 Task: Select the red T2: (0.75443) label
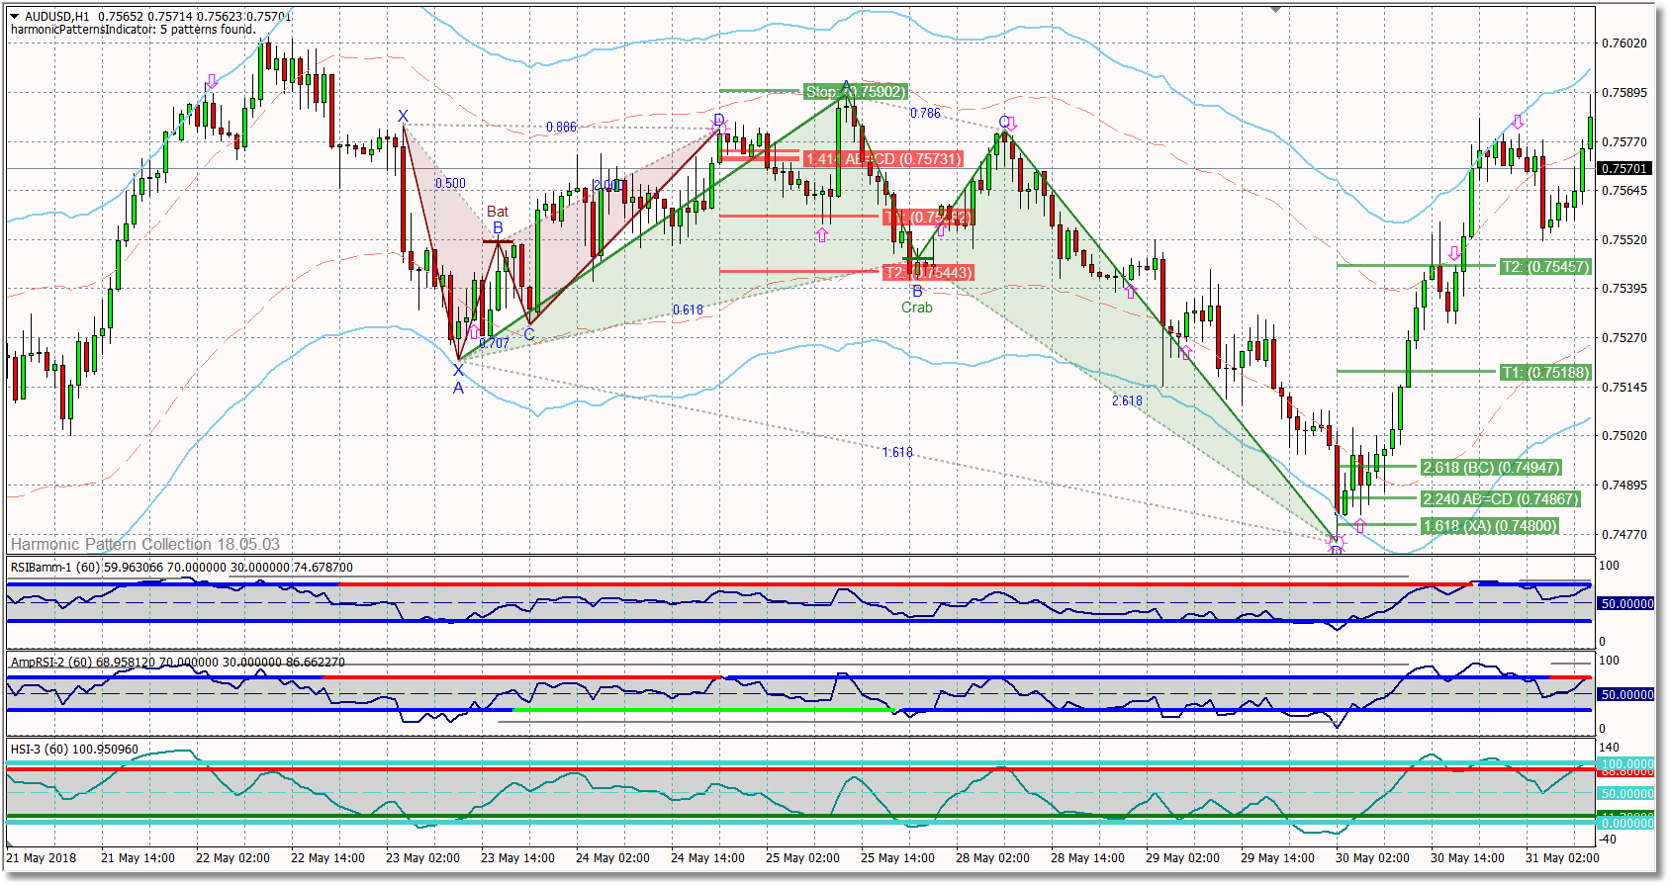pyautogui.click(x=928, y=272)
